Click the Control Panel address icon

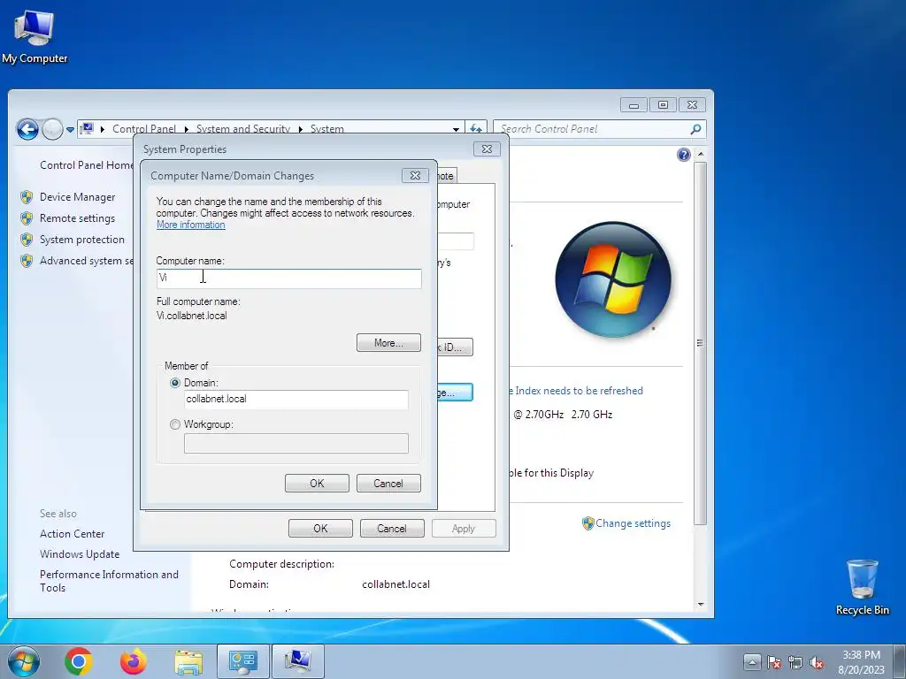[88, 128]
